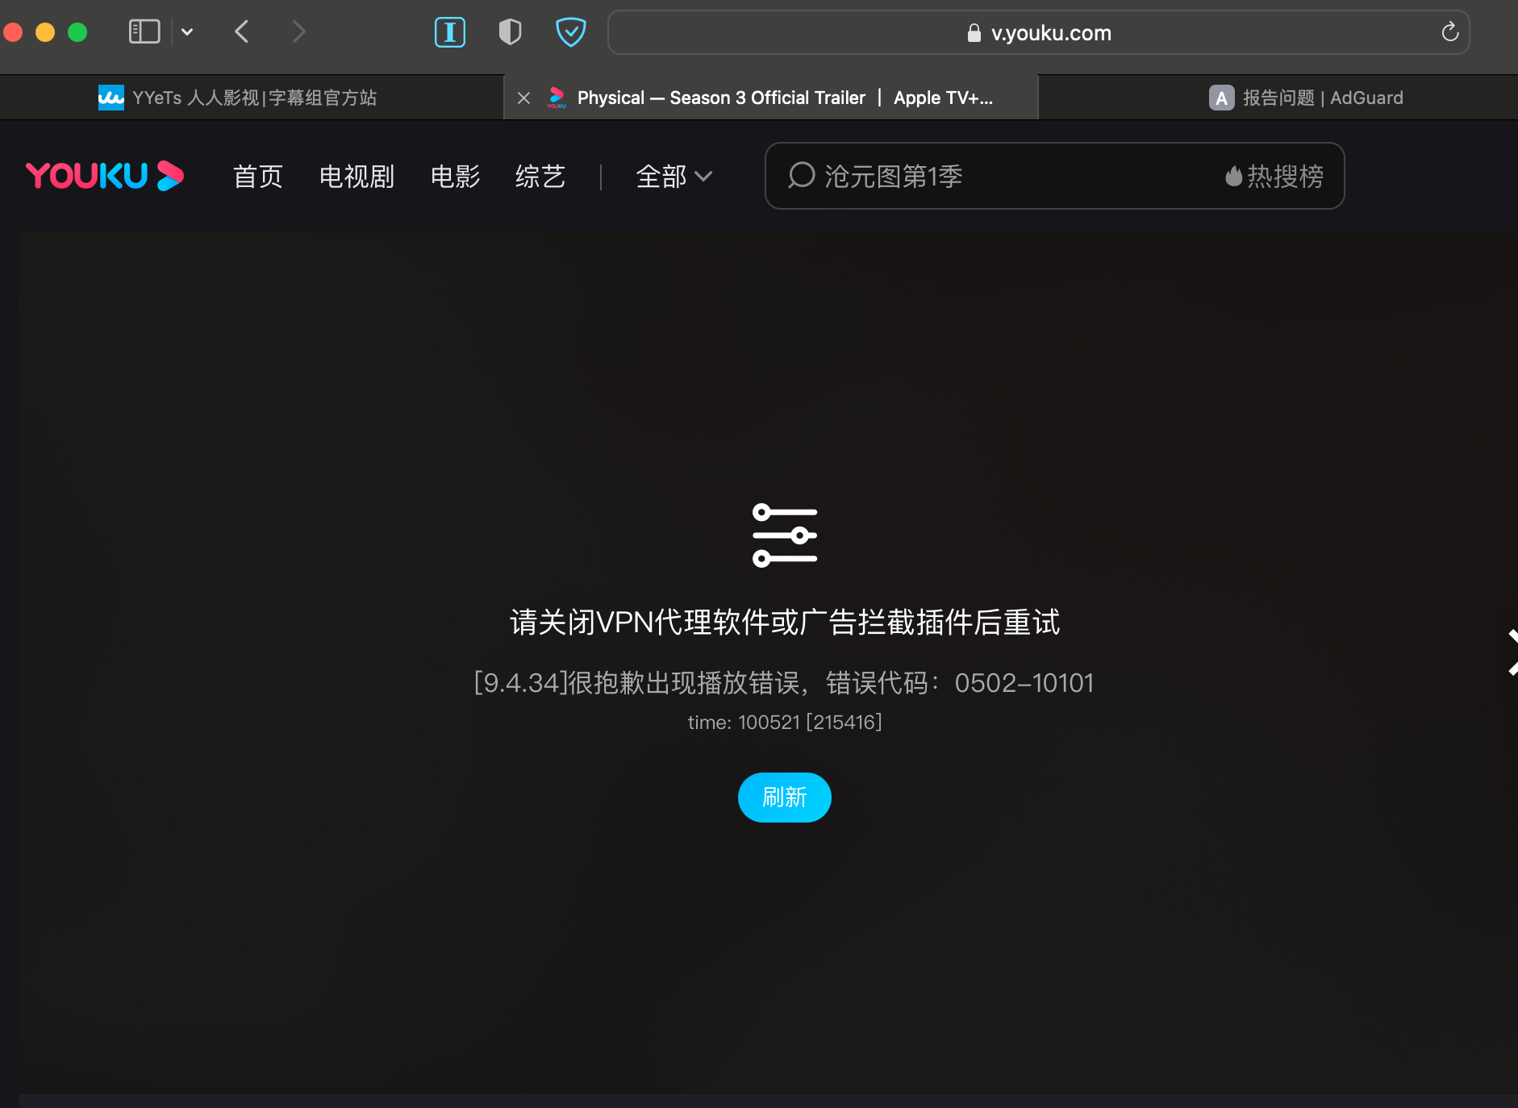This screenshot has height=1108, width=1518.
Task: Open the tab overview chevron
Action: (188, 32)
